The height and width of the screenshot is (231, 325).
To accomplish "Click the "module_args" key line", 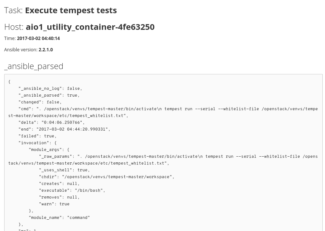I will (x=49, y=149).
